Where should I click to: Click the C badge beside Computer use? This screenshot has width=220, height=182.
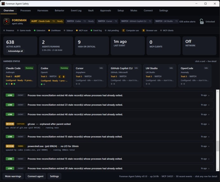click(x=123, y=30)
